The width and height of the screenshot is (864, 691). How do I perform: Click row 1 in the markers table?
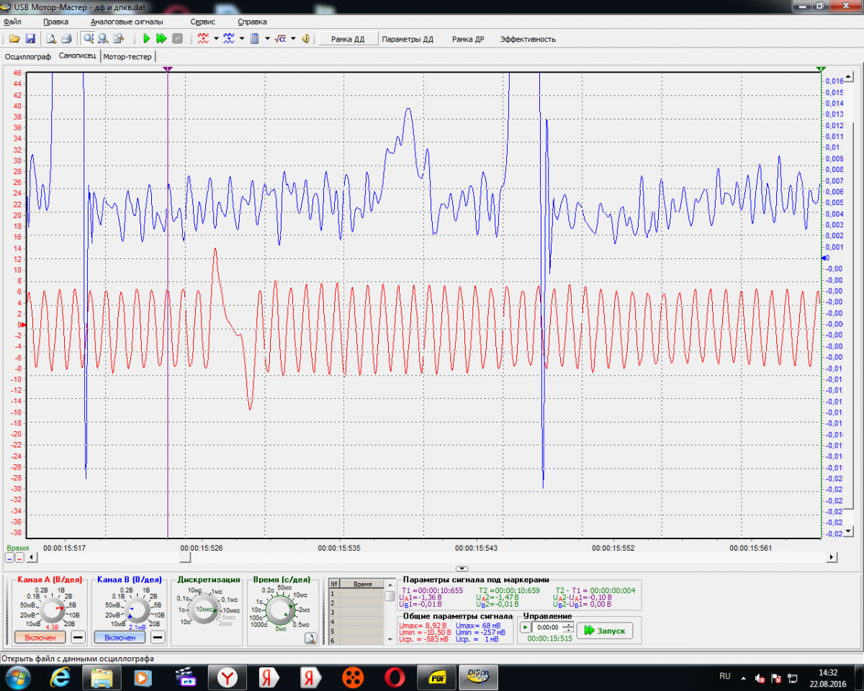click(x=356, y=594)
